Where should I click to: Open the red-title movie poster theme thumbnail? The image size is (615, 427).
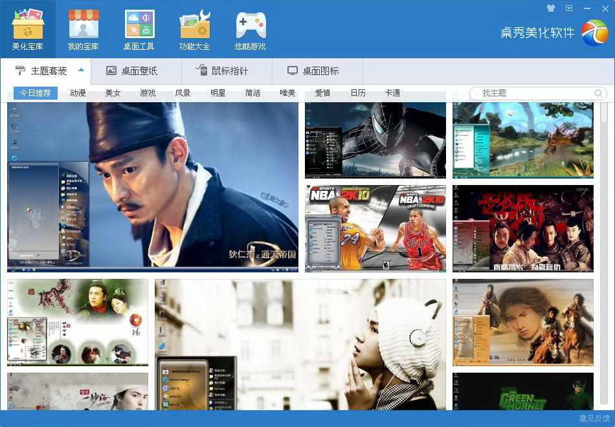(523, 228)
